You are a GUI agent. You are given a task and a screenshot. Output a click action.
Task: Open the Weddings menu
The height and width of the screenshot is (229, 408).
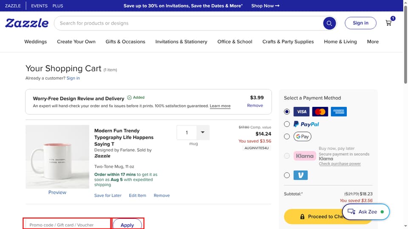[x=36, y=42]
